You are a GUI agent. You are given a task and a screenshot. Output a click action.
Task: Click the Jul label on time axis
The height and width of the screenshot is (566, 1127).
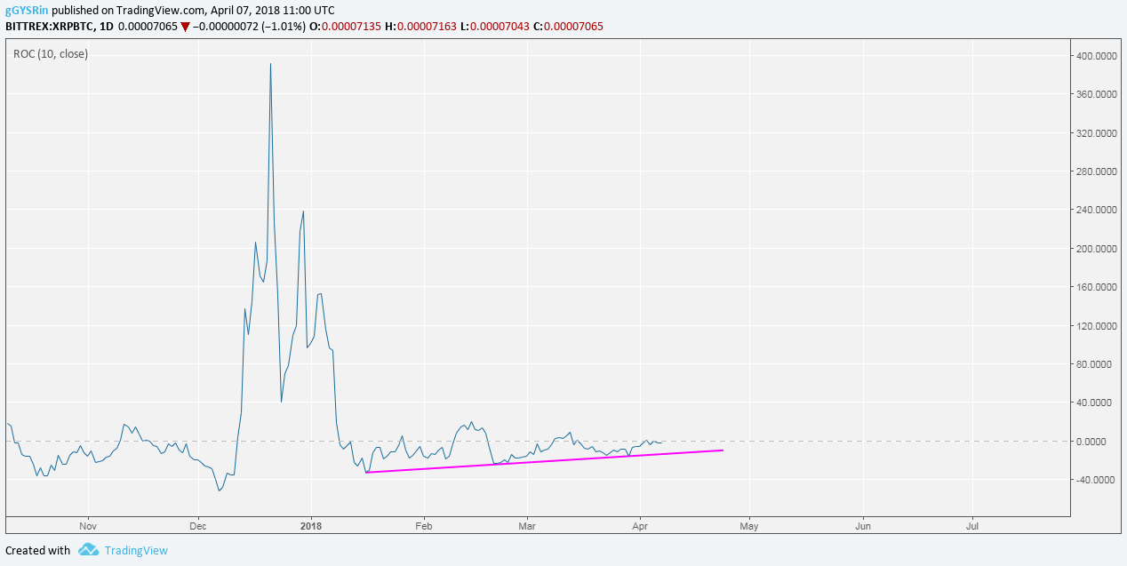tap(972, 526)
